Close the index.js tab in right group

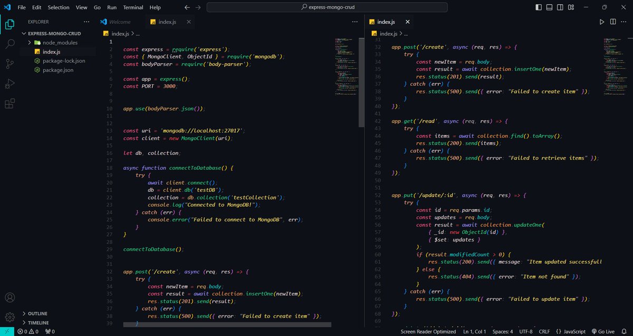click(407, 22)
